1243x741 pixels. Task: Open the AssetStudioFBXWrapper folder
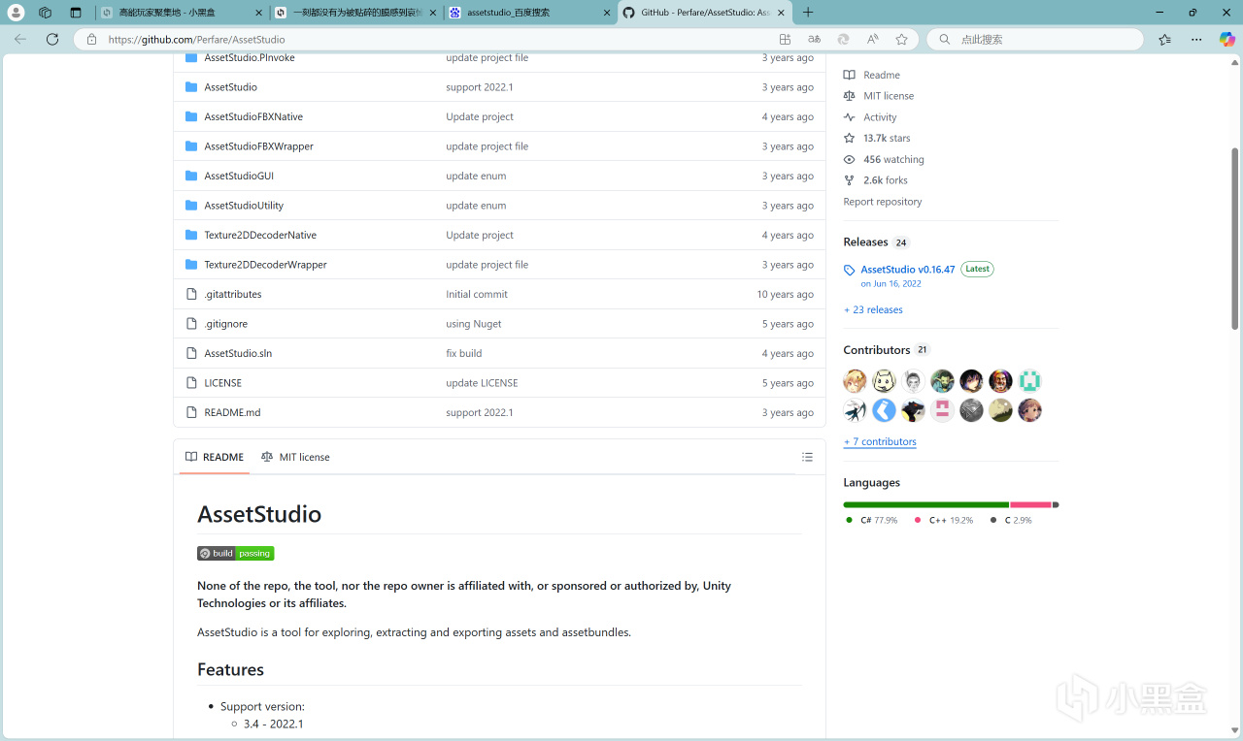tap(258, 146)
